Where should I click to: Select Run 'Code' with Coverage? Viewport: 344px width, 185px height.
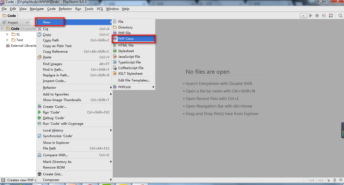point(74,123)
